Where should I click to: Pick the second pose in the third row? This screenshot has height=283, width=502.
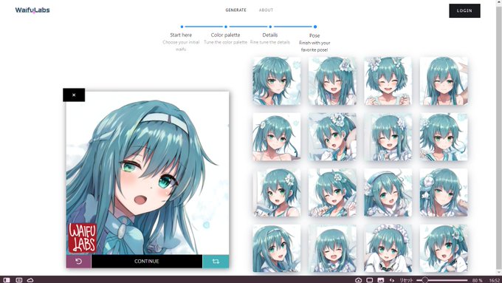(x=332, y=193)
